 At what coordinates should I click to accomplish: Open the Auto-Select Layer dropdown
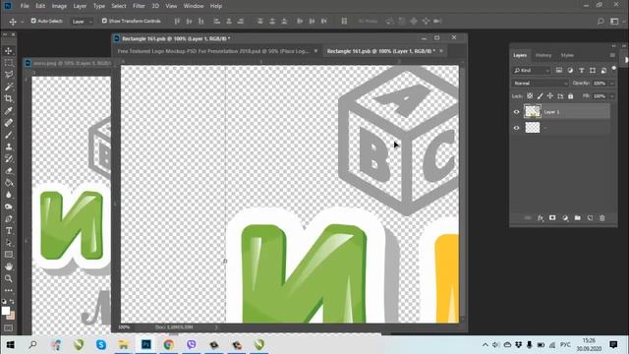pyautogui.click(x=83, y=22)
